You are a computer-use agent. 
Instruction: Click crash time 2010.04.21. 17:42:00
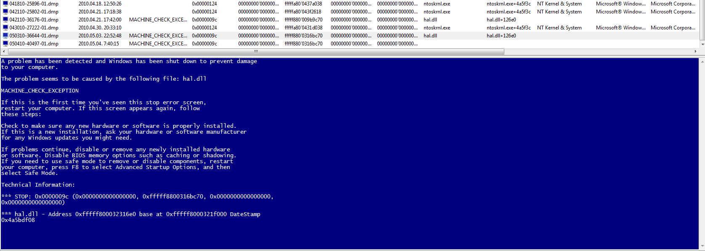click(x=100, y=20)
